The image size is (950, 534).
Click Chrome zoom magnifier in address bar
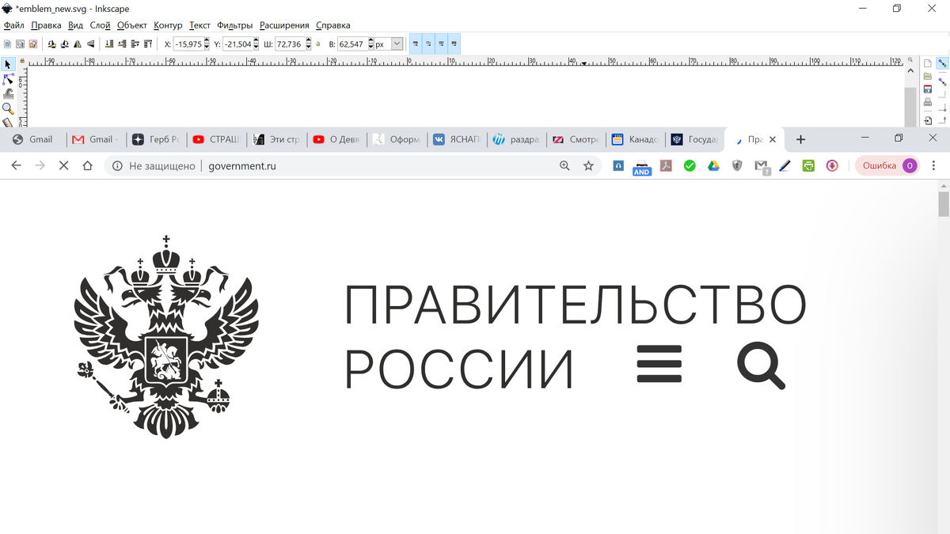click(x=564, y=166)
